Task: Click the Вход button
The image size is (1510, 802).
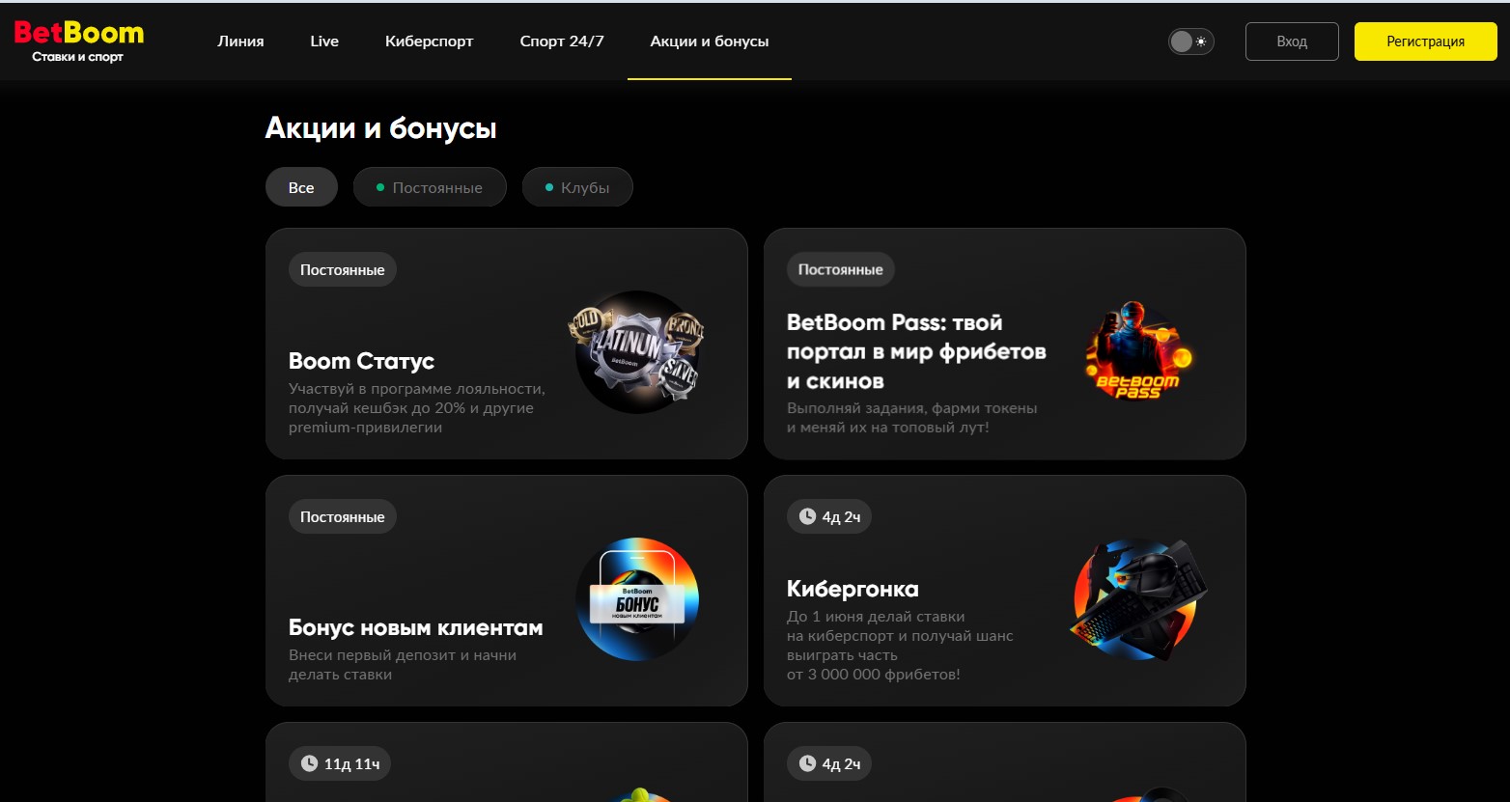Action: tap(1292, 41)
